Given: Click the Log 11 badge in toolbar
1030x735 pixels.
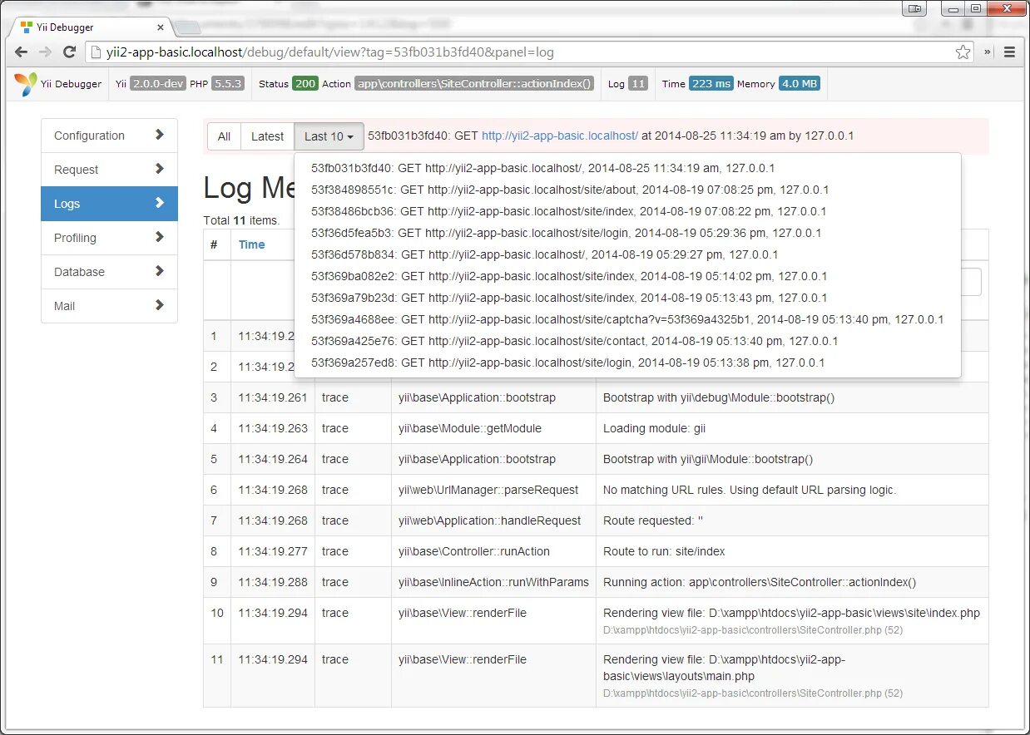Looking at the screenshot, I should [x=637, y=84].
